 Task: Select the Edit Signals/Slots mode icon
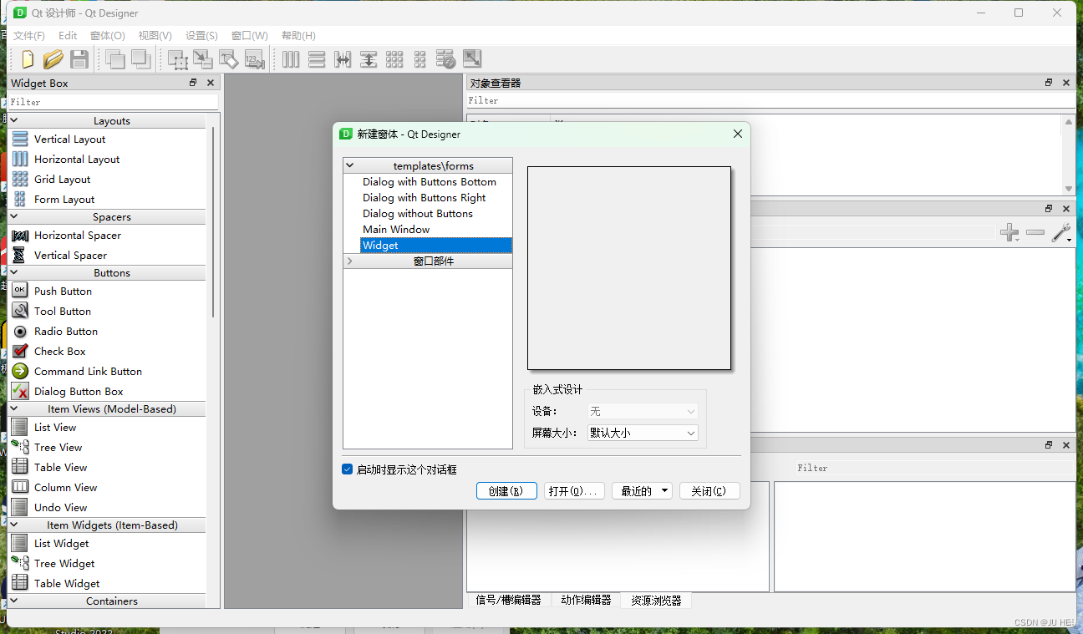pos(203,58)
